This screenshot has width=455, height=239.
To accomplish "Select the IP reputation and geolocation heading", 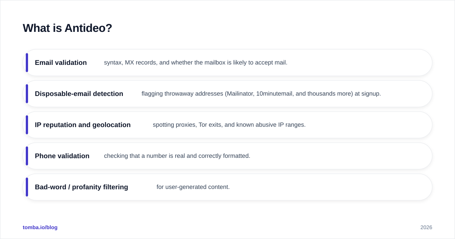I will pos(83,125).
